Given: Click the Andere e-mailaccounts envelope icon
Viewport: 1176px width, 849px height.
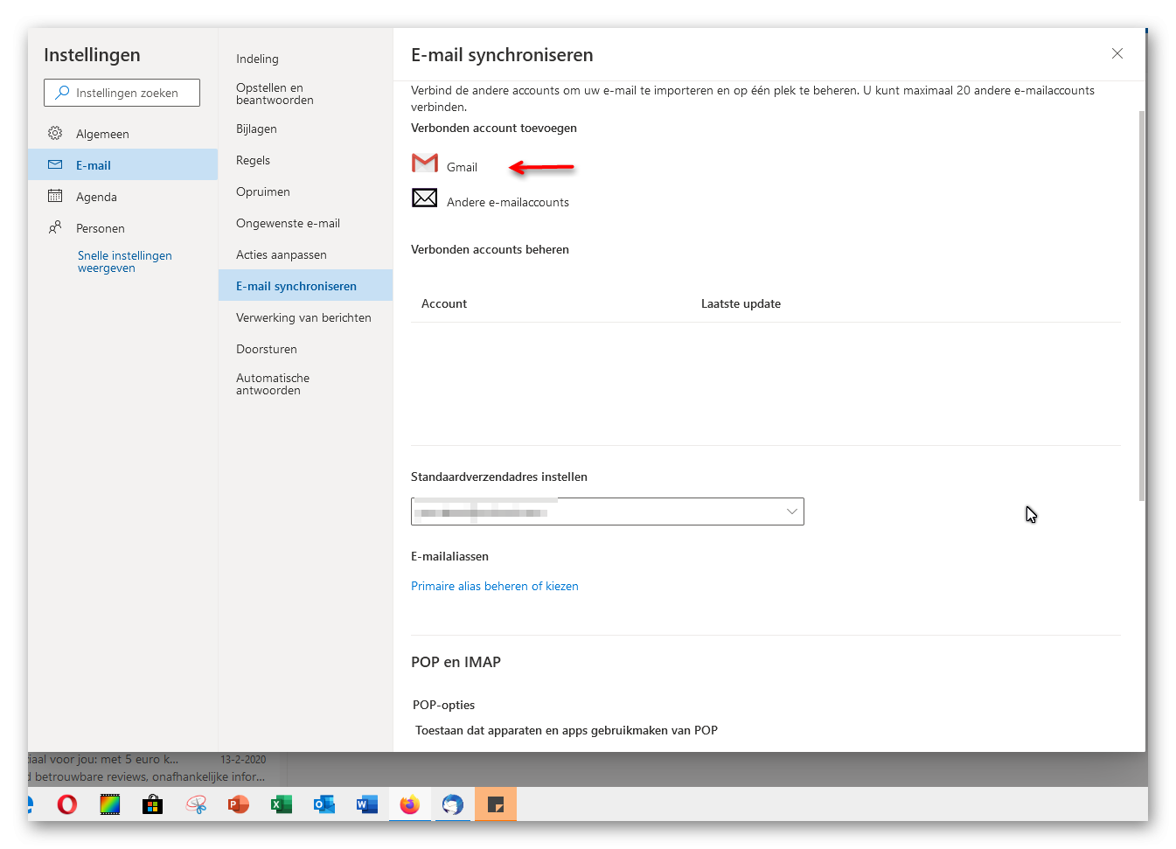Looking at the screenshot, I should (425, 198).
